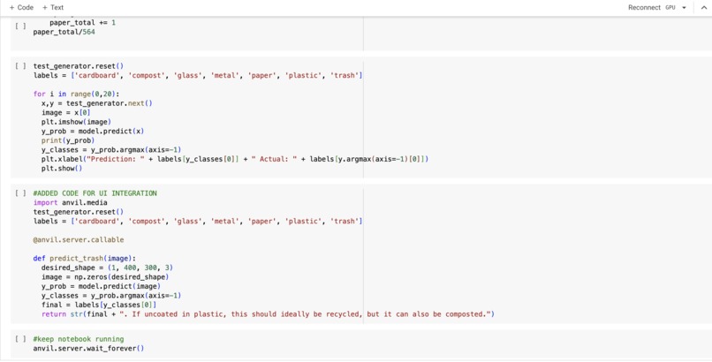Click inside the def predict_trash(image) line
Viewport: 712px width, 362px height.
click(x=85, y=259)
